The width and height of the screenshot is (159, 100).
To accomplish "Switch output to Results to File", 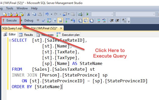I will coord(91,20).
